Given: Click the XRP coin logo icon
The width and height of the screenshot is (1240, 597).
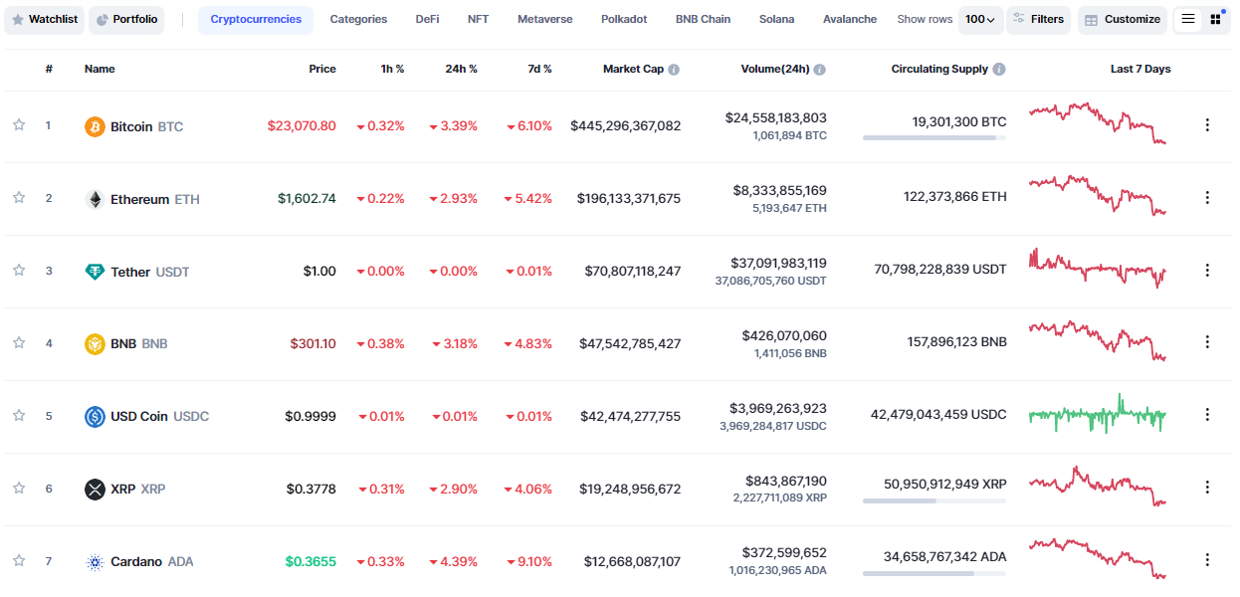Looking at the screenshot, I should [x=95, y=489].
